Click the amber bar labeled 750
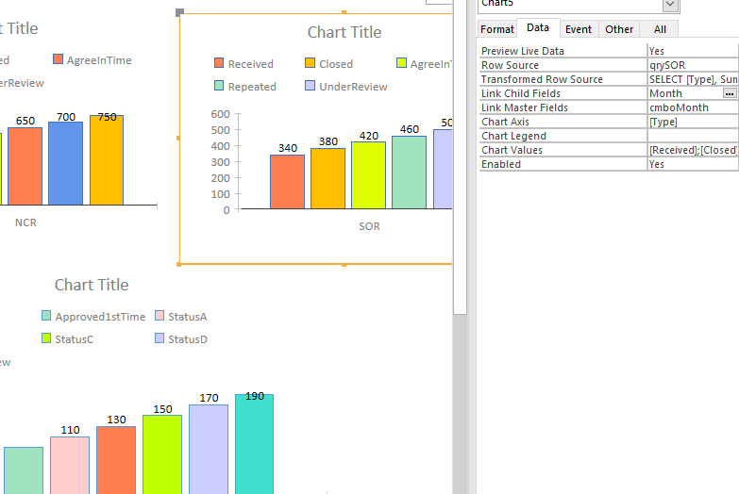Viewport: 739px width, 494px height. click(107, 160)
